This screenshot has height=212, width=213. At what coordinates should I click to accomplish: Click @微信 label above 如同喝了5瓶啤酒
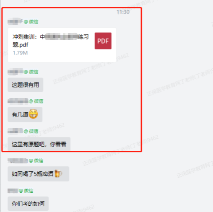pyautogui.click(x=36, y=160)
